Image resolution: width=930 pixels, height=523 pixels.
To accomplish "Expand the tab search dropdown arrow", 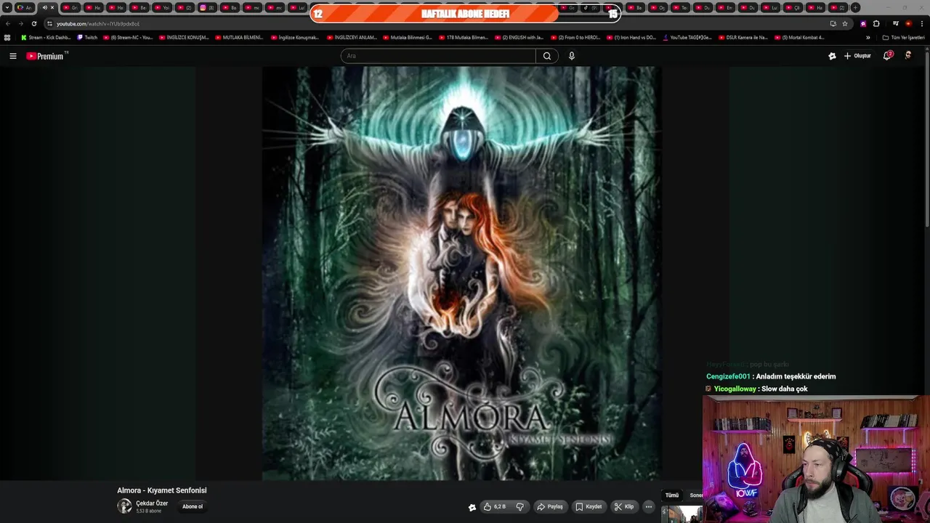I will (x=7, y=7).
